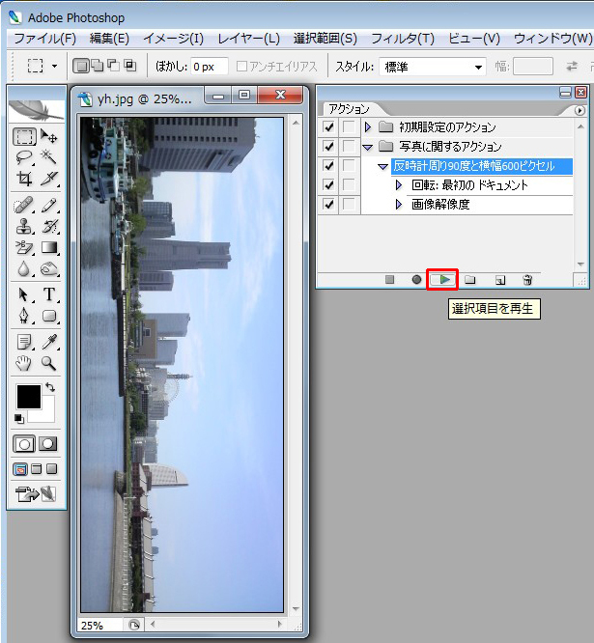
Task: Expand the 初期設定のアクション folder
Action: click(367, 127)
